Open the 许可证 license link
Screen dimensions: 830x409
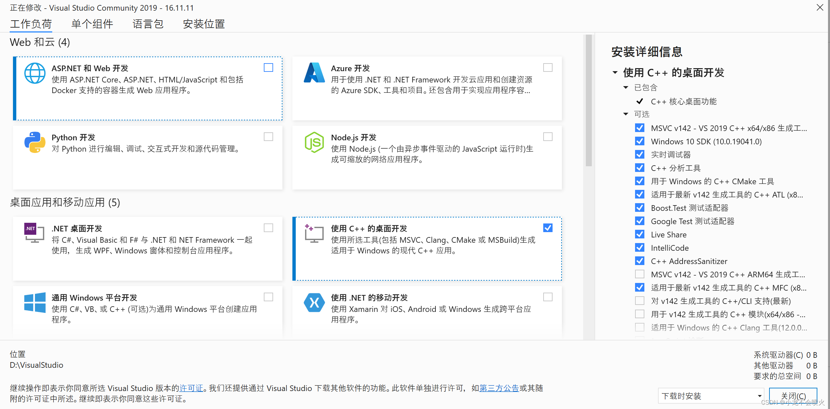(x=191, y=388)
